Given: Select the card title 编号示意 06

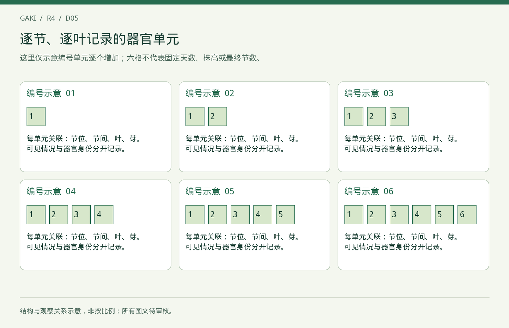Looking at the screenshot, I should pyautogui.click(x=369, y=191).
